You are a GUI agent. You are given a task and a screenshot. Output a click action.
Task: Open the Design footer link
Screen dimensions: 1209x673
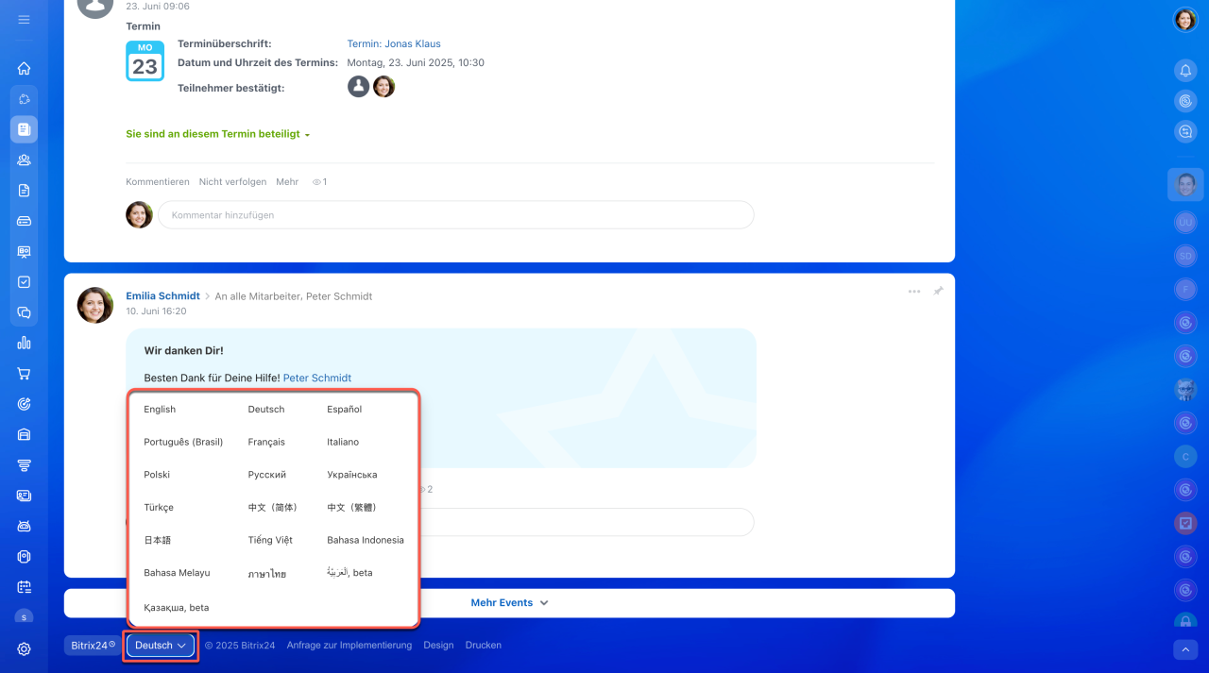(x=438, y=646)
